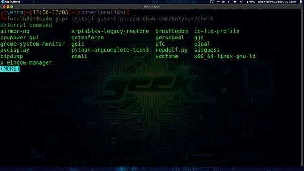Click the sticky notes icon in the top panel

tap(212, 2)
